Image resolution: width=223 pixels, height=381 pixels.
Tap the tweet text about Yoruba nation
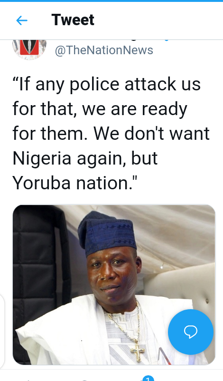[111, 133]
